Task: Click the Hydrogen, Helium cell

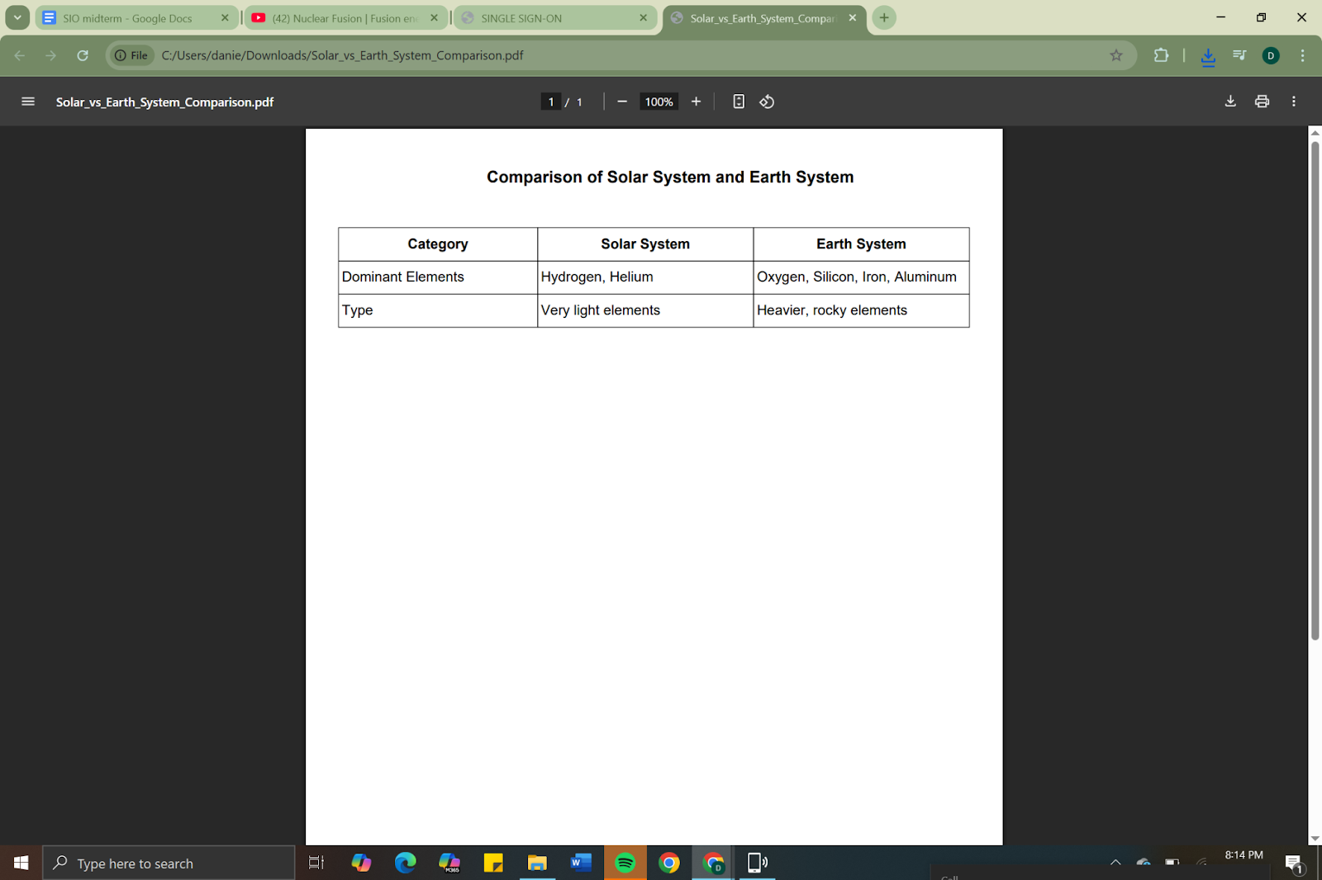Action: (645, 277)
